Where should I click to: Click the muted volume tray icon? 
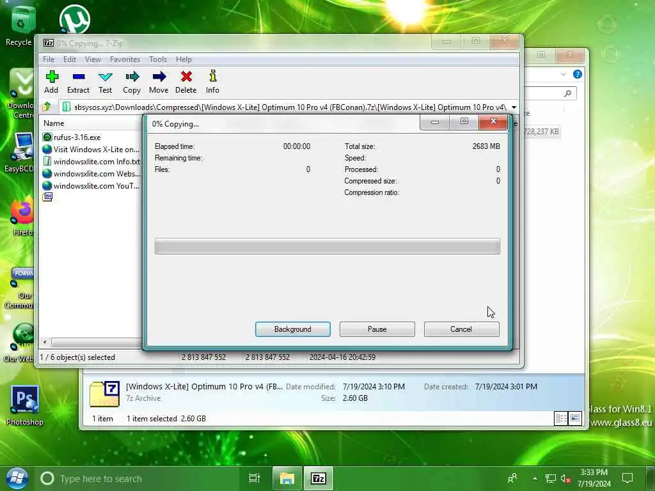point(565,478)
